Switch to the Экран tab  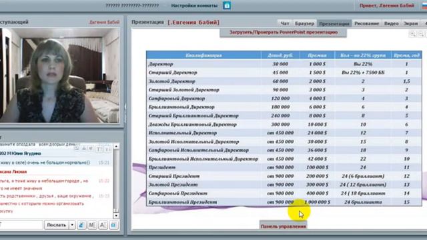pyautogui.click(x=410, y=23)
